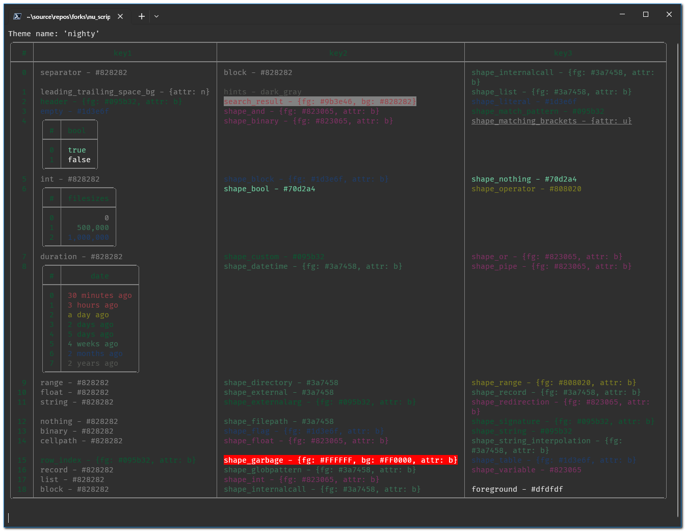Open a new terminal tab
The width and height of the screenshot is (685, 531).
pyautogui.click(x=142, y=16)
